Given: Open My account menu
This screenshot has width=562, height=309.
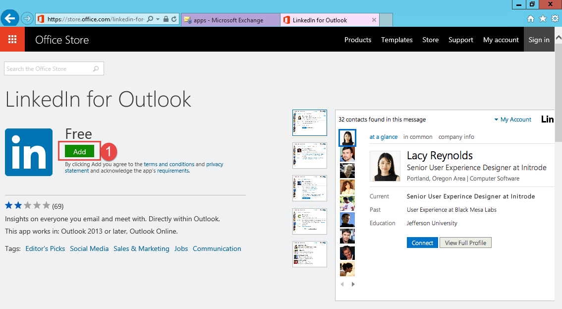Looking at the screenshot, I should 501,40.
